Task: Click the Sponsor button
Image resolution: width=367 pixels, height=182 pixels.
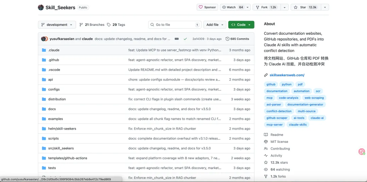Action: click(x=207, y=7)
